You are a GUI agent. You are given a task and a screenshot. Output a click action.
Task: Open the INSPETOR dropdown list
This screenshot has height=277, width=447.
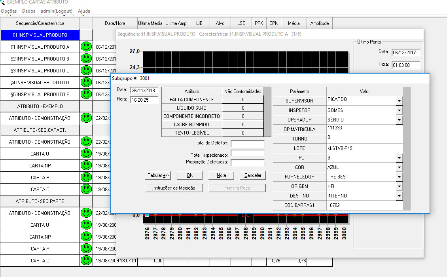399,110
